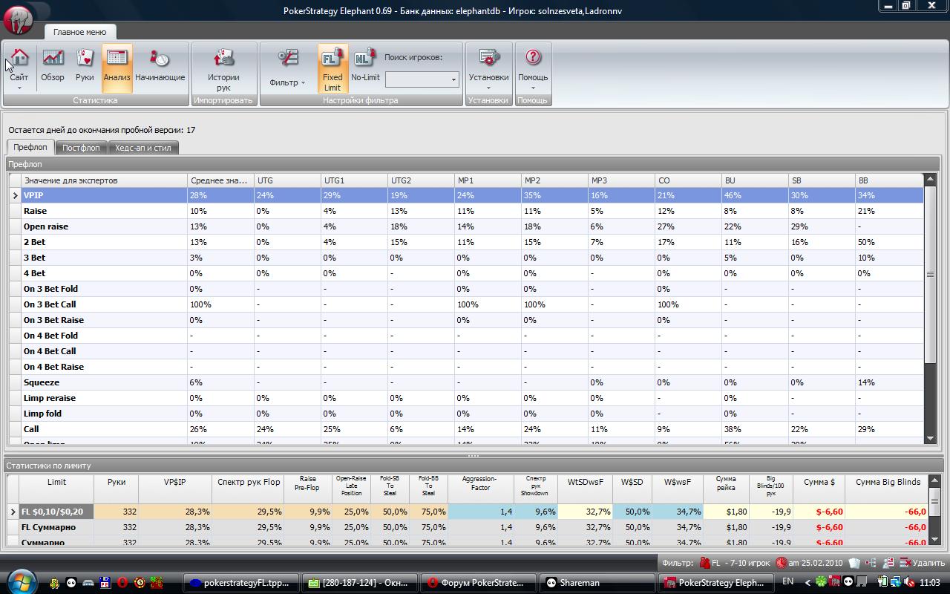Expand the Фильтр dropdown arrow

coord(303,83)
